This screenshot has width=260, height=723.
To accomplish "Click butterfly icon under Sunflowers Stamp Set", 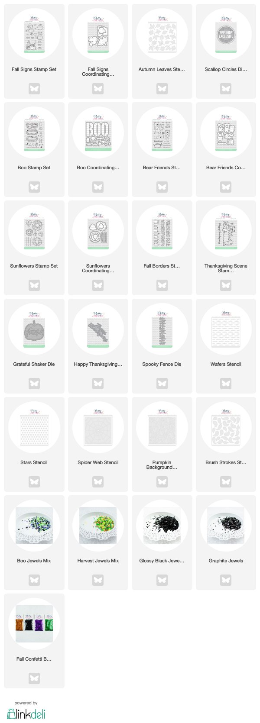I will (34, 285).
